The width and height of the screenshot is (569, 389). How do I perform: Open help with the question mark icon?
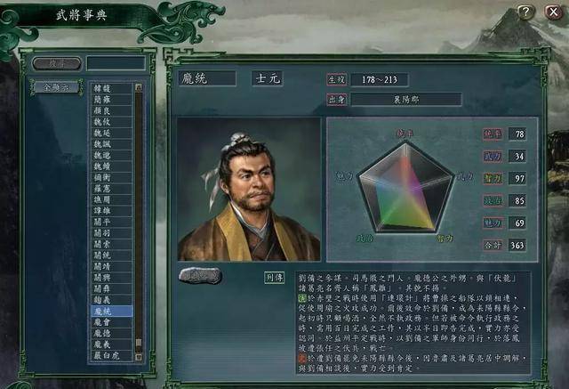(525, 12)
